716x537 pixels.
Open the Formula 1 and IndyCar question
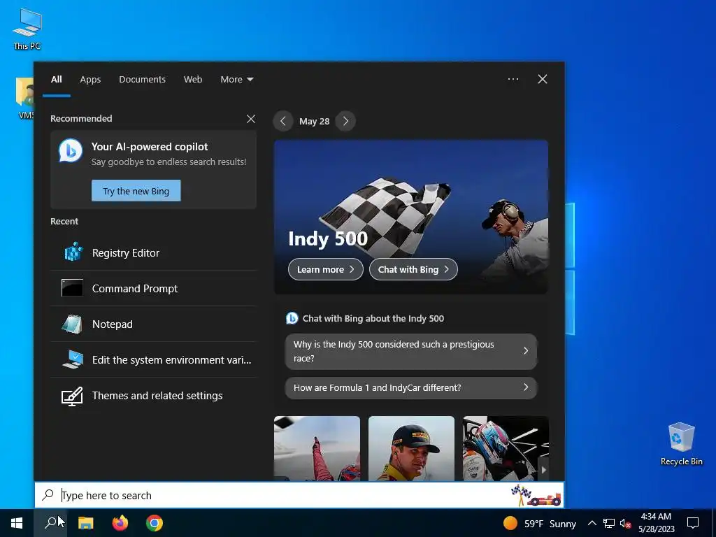coord(411,387)
